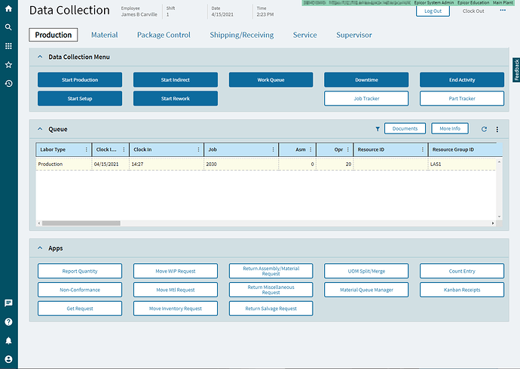The height and width of the screenshot is (369, 520).
Task: Select the Production row for job 2030
Action: pos(226,164)
